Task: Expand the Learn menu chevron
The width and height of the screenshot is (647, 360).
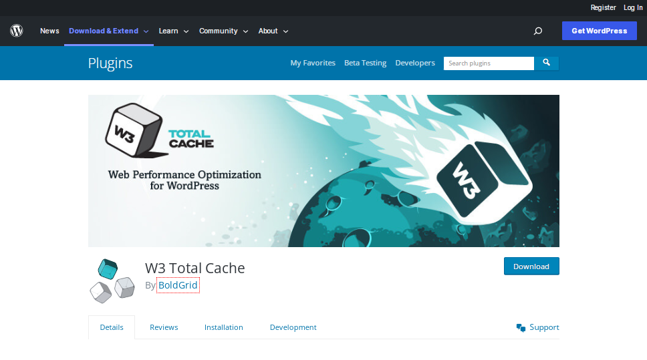Action: click(x=186, y=31)
